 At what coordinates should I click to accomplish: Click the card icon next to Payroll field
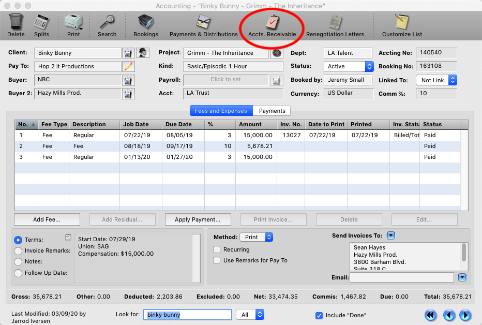point(277,80)
